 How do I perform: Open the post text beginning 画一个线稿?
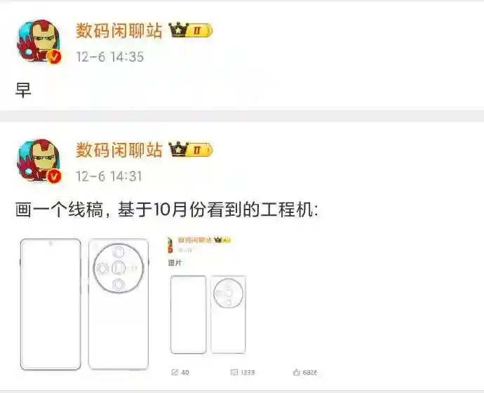tap(167, 210)
